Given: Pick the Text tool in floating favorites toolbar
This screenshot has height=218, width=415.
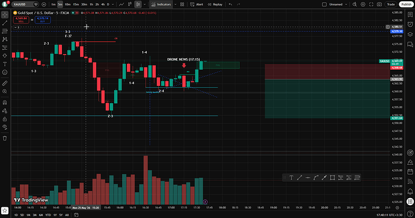Looking at the screenshot, I should (x=291, y=178).
